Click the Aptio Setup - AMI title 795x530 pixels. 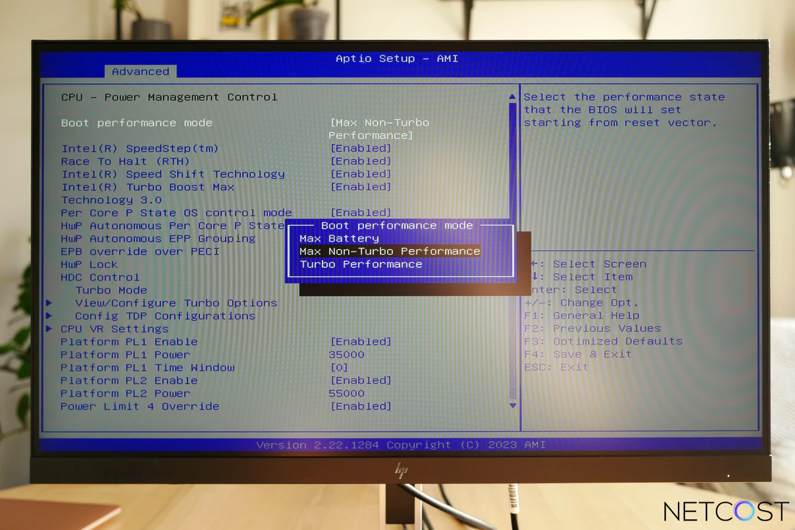(x=397, y=59)
